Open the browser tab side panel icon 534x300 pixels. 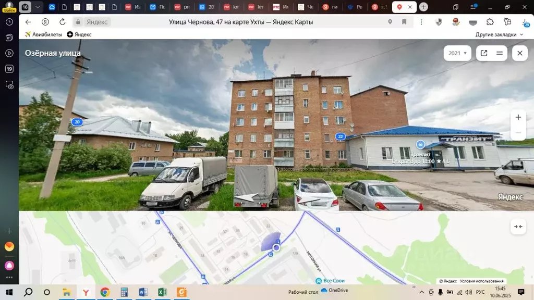(456, 7)
